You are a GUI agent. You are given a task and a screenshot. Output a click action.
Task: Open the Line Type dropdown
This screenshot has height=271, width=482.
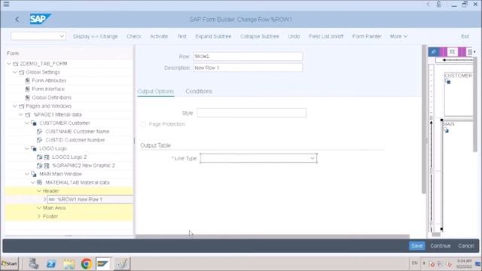313,158
